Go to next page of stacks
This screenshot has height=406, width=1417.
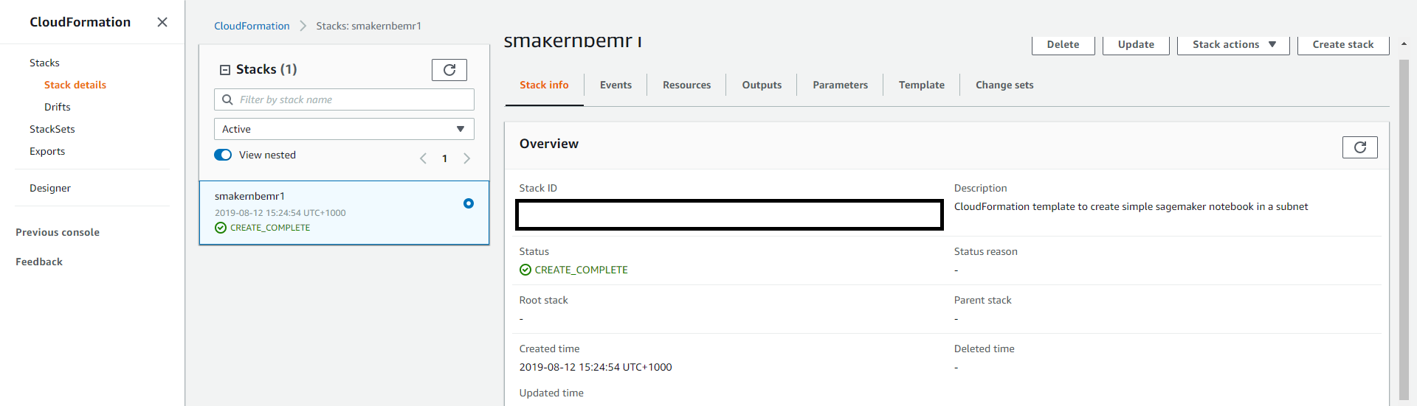pyautogui.click(x=466, y=158)
